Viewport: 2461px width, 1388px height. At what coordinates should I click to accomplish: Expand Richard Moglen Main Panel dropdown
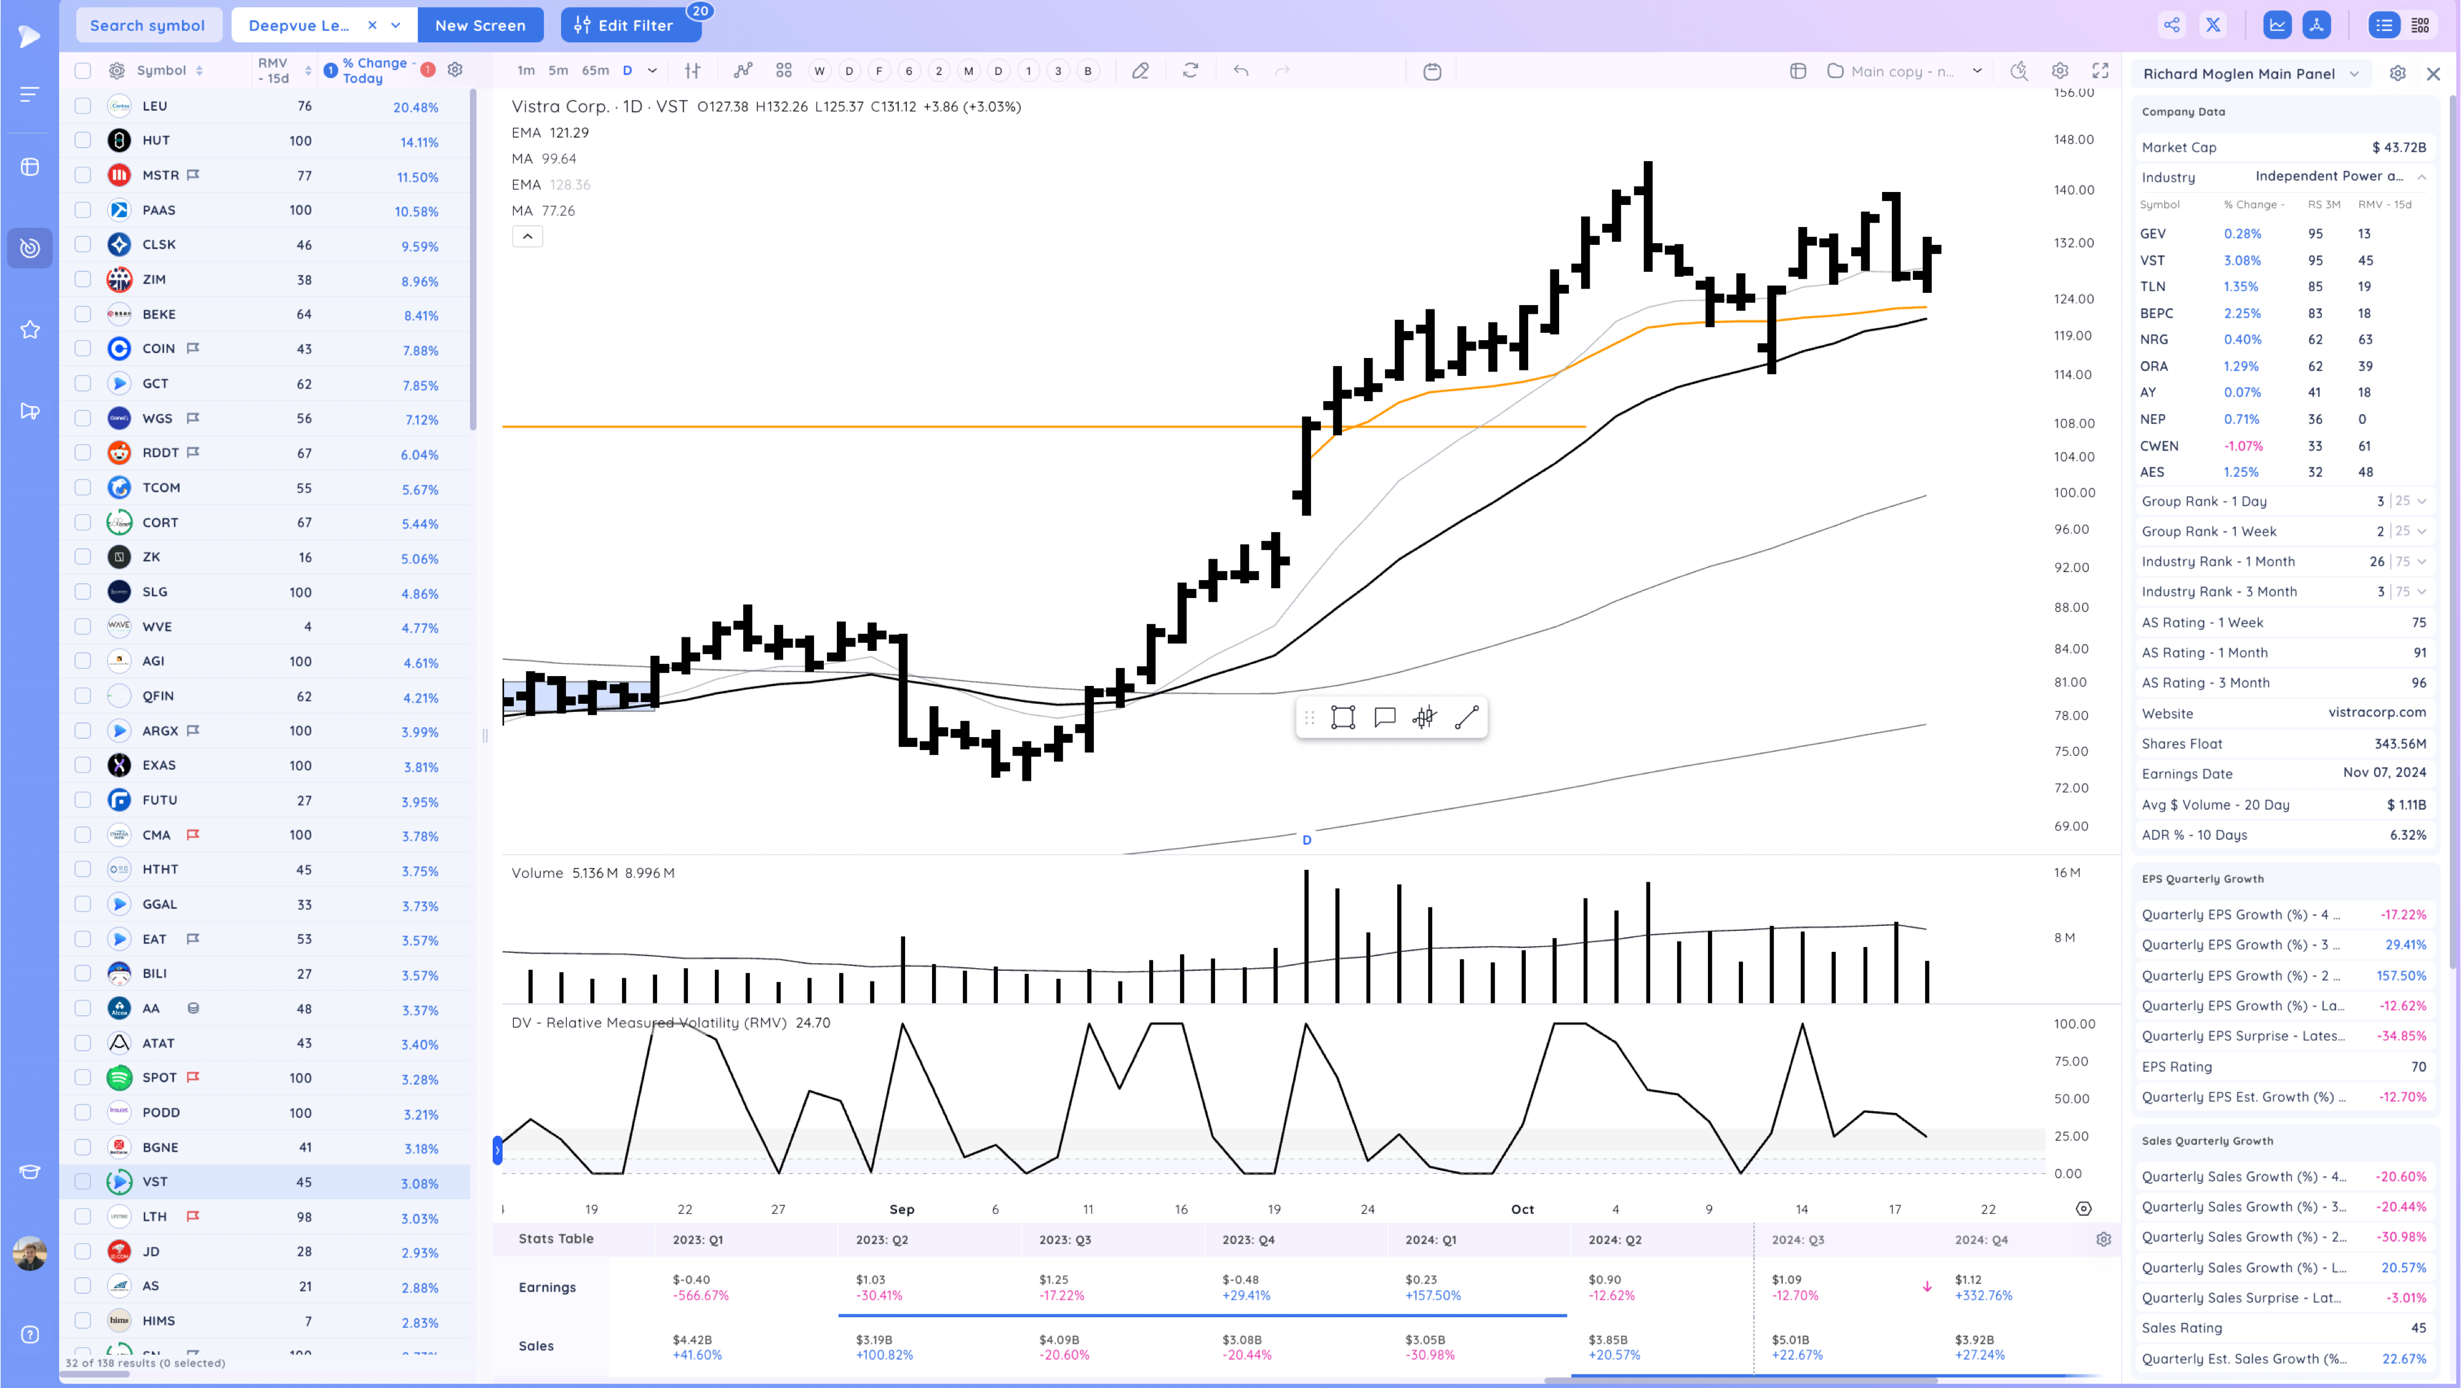[x=2354, y=74]
